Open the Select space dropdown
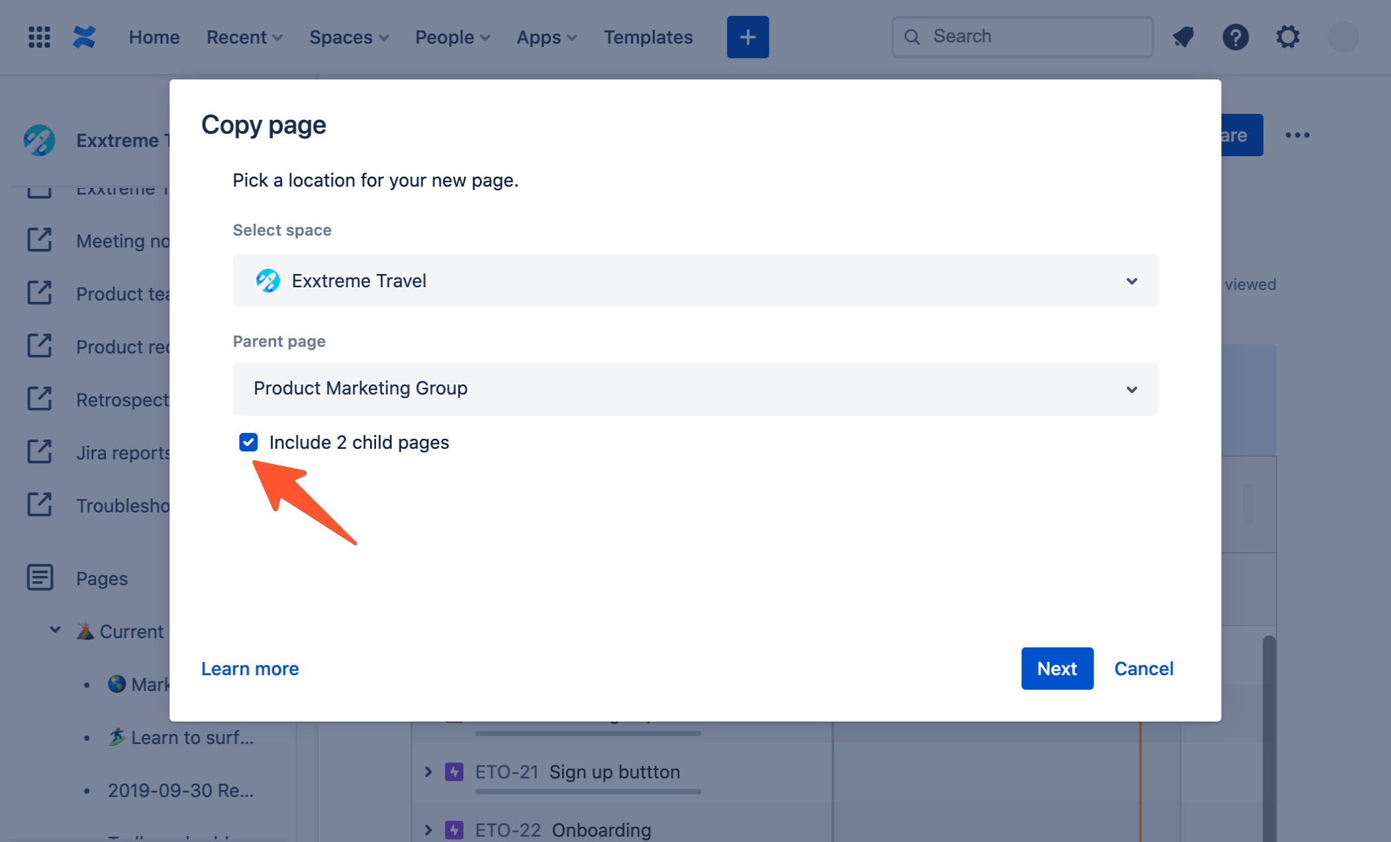 pyautogui.click(x=695, y=281)
